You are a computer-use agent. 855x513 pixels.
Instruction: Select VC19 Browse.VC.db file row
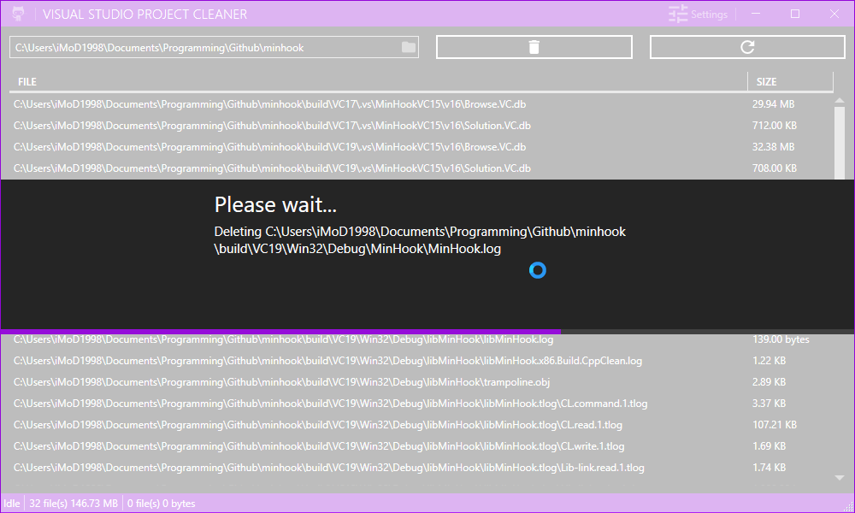422,147
